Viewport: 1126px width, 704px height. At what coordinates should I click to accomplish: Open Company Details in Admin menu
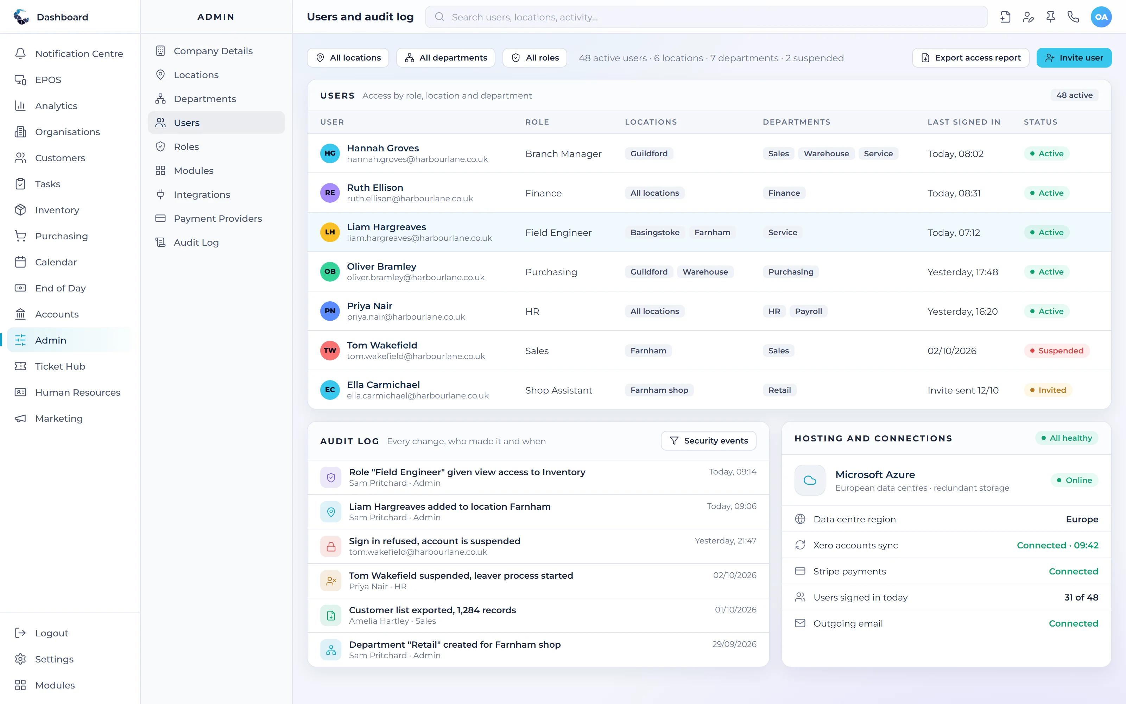click(216, 51)
